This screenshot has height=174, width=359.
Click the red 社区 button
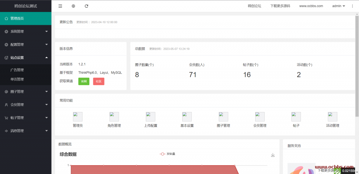(99, 81)
